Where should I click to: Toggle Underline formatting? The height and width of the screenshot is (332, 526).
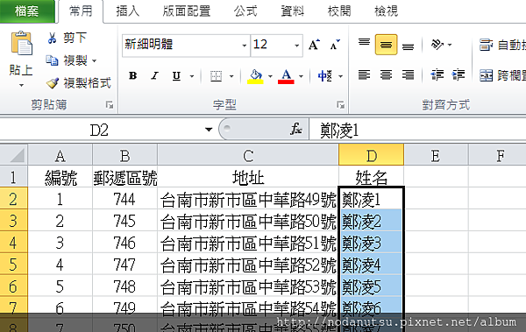pyautogui.click(x=176, y=76)
